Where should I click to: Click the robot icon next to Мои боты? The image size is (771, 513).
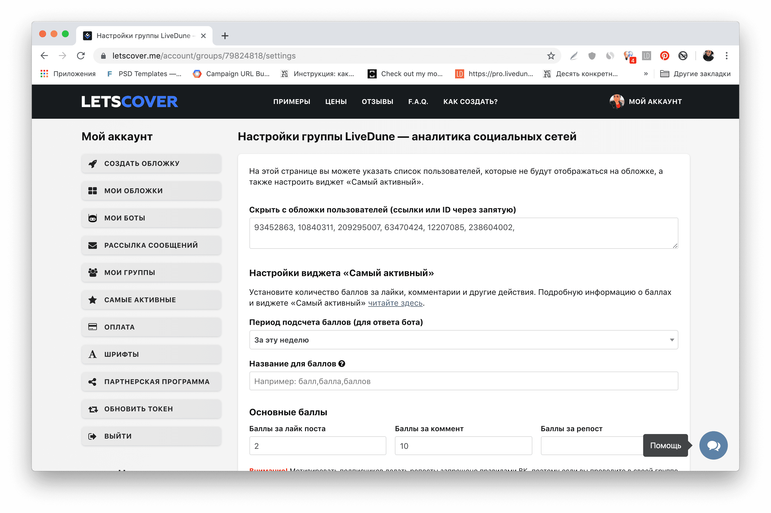click(x=93, y=218)
